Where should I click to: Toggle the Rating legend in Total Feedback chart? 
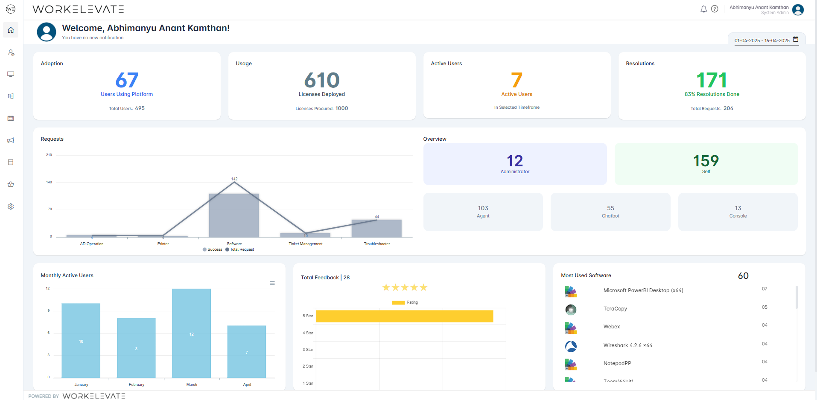pyautogui.click(x=404, y=302)
